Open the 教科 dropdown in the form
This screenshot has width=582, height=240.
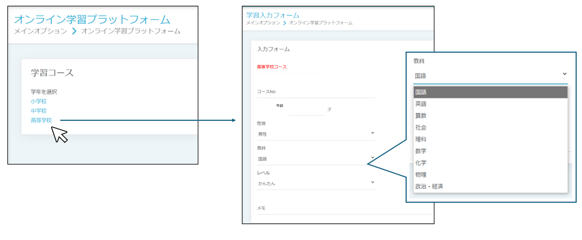point(316,159)
